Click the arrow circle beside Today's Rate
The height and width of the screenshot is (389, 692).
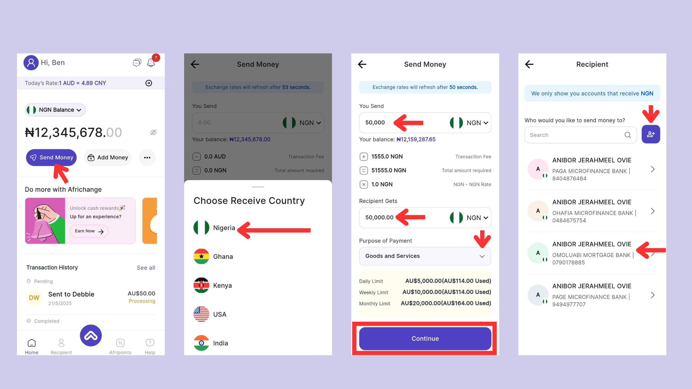point(149,83)
